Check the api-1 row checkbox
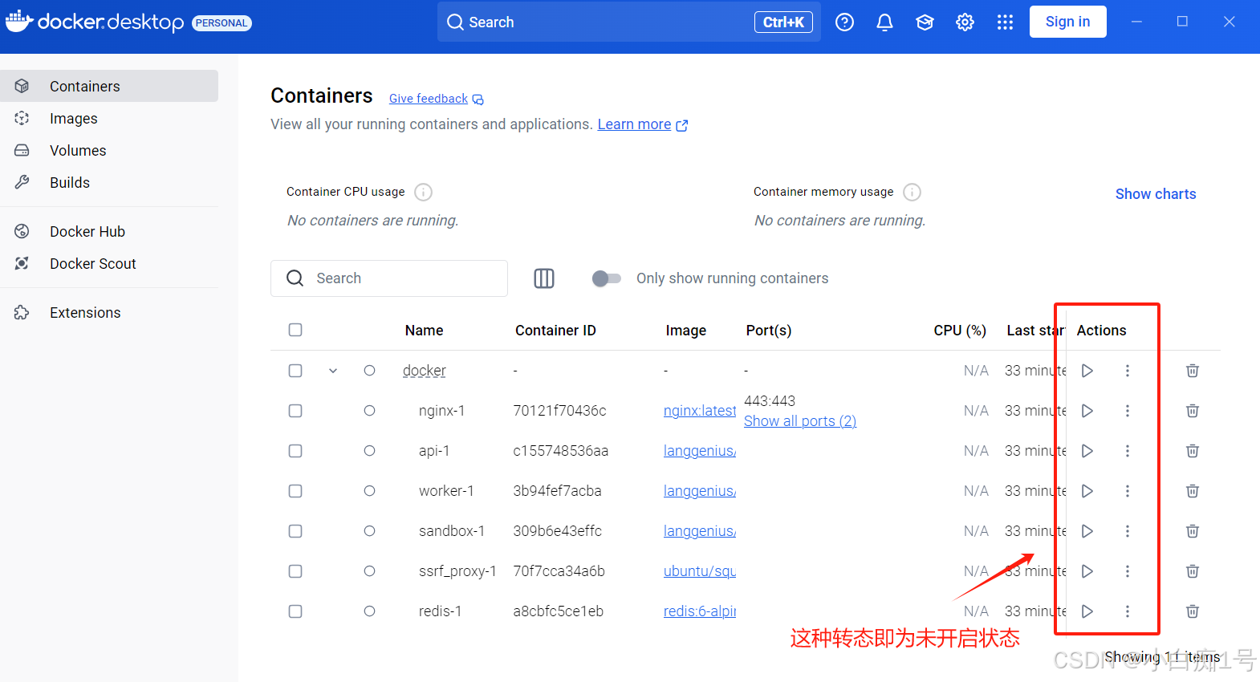Image resolution: width=1260 pixels, height=682 pixels. (295, 451)
